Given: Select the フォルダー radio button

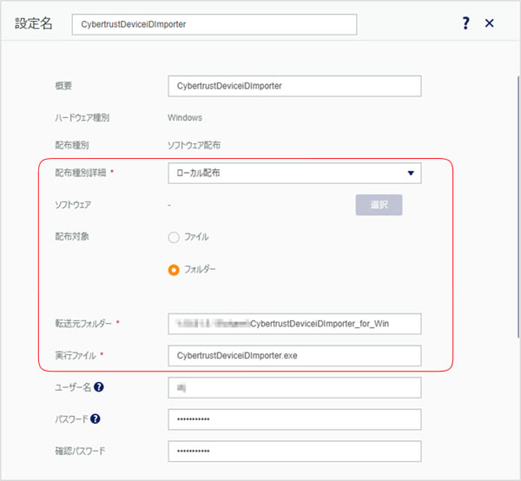Looking at the screenshot, I should [174, 270].
